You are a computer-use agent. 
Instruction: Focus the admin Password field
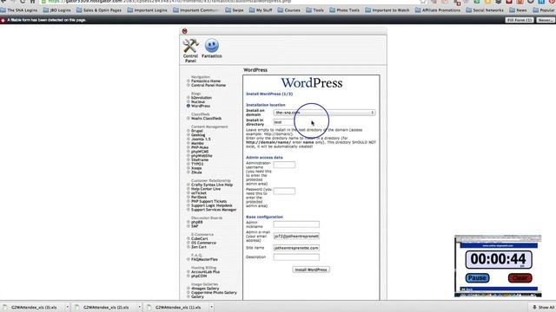[x=284, y=191]
